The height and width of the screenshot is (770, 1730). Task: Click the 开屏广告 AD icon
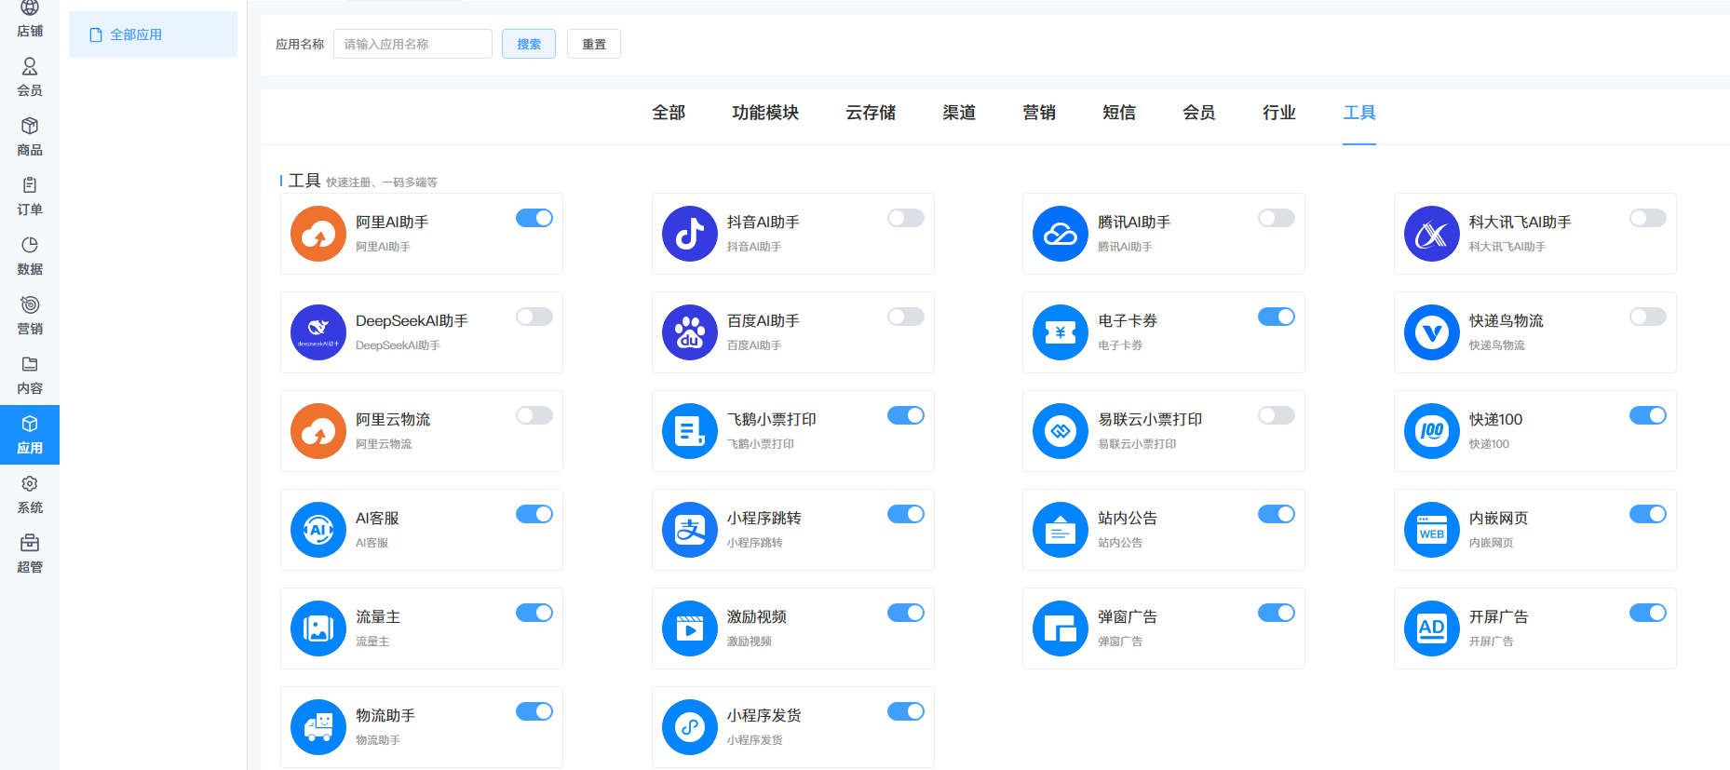coord(1432,628)
